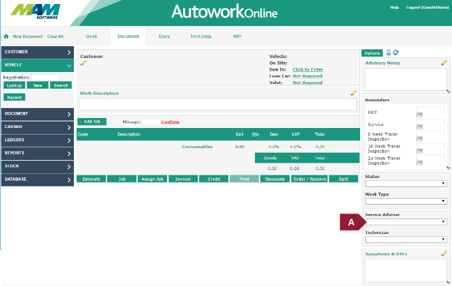This screenshot has width=452, height=286.
Task: Switch to the Tech Data tab
Action: click(200, 36)
